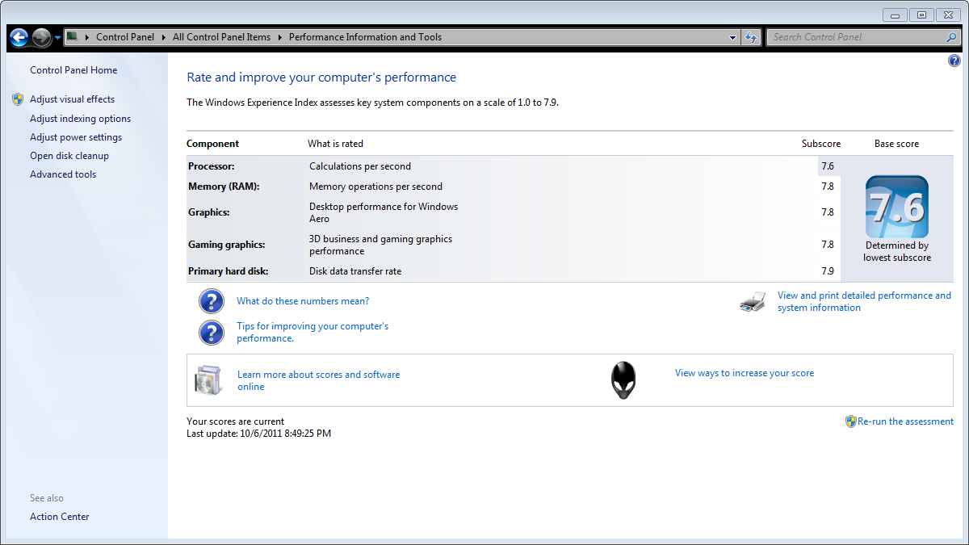
Task: Expand arrow after Control Panel breadcrumb
Action: click(x=163, y=37)
